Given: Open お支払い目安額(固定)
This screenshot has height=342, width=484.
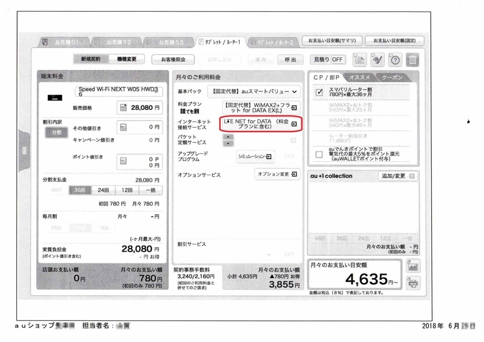Looking at the screenshot, I should [x=395, y=41].
